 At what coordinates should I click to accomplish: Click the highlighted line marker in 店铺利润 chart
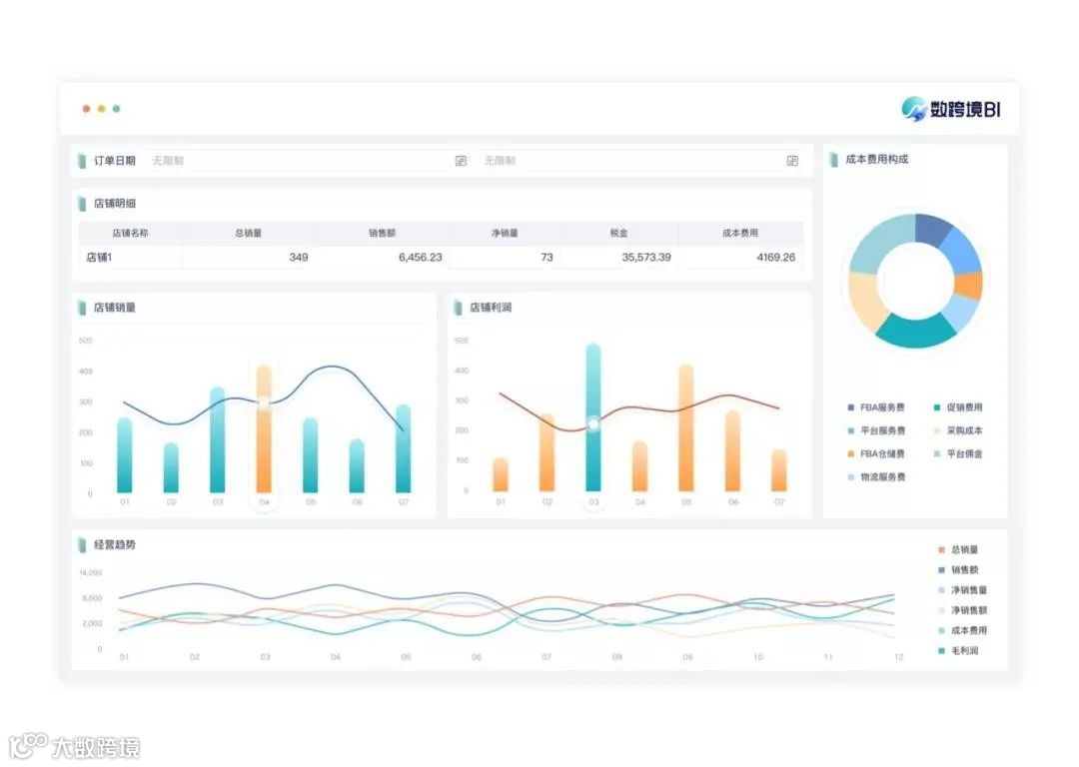593,424
